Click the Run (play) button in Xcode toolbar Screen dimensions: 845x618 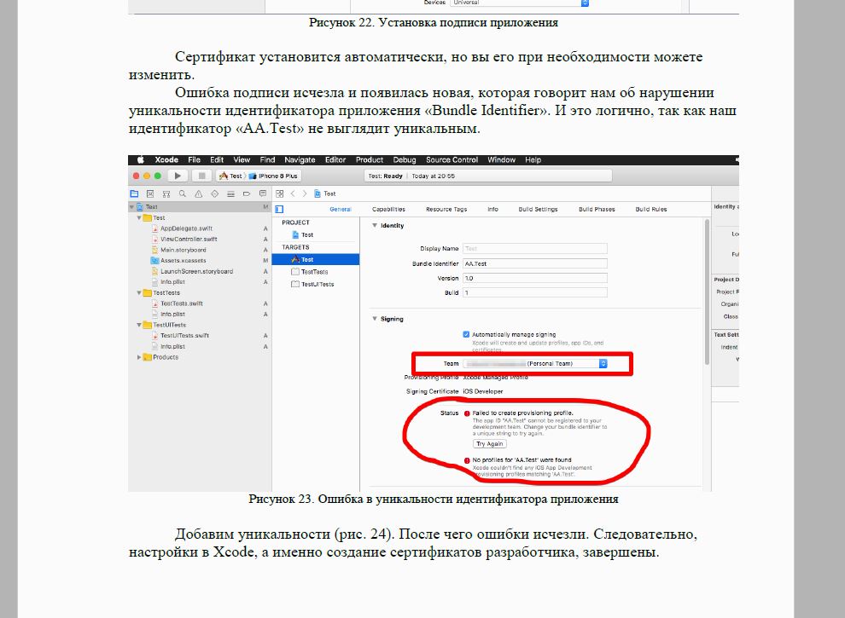[178, 176]
